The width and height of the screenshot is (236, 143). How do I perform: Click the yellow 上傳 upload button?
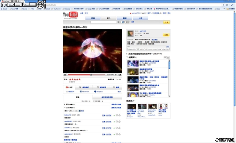(x=166, y=22)
